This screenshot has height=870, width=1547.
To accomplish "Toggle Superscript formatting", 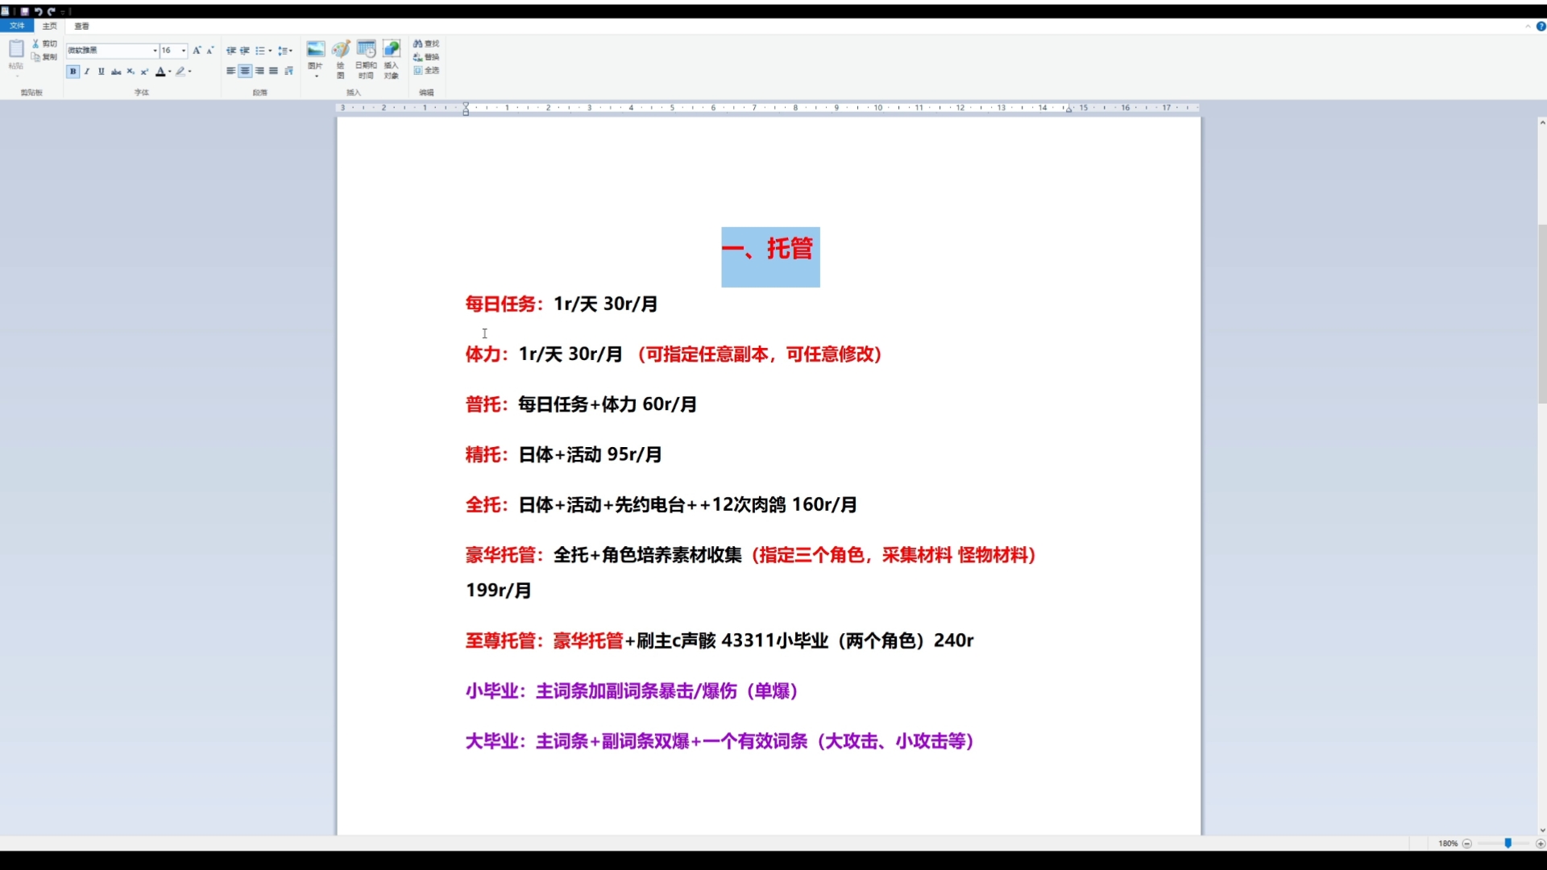I will pyautogui.click(x=145, y=71).
